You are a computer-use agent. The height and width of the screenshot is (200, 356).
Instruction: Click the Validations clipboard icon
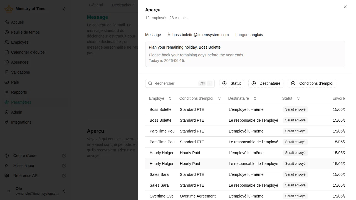point(7,72)
